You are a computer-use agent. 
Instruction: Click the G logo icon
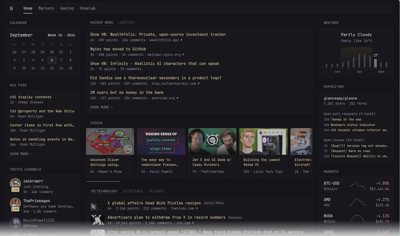tap(11, 8)
